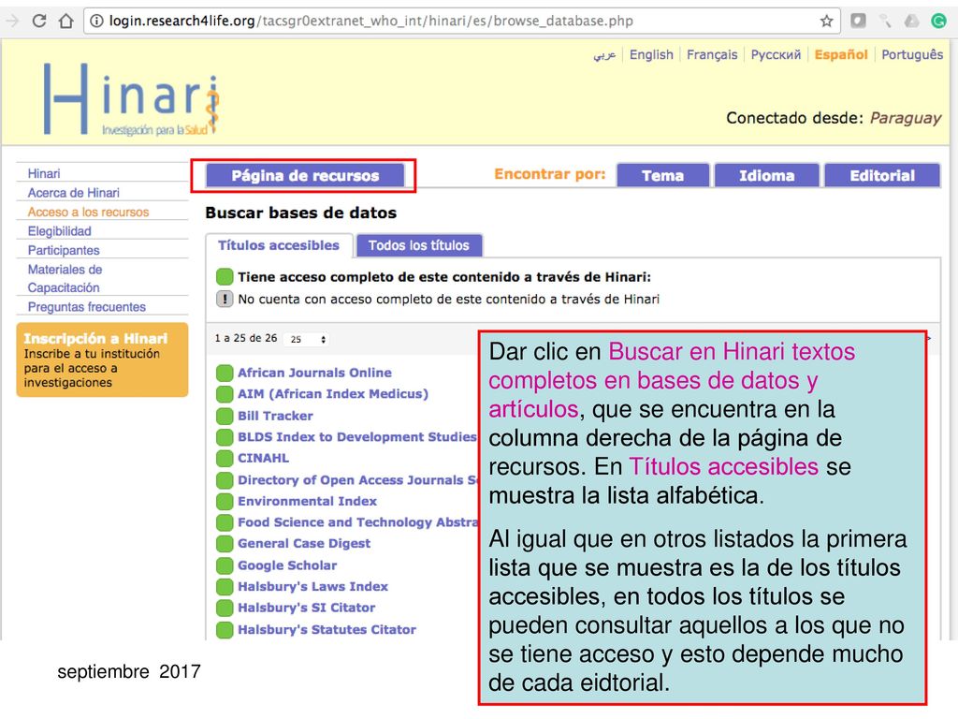Image resolution: width=958 pixels, height=719 pixels.
Task: Open Bill Tracker database link
Action: pos(275,416)
